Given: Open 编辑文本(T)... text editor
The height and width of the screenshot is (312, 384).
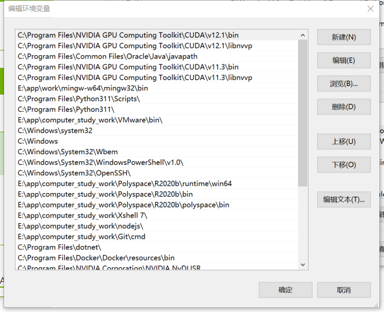Looking at the screenshot, I should (343, 199).
